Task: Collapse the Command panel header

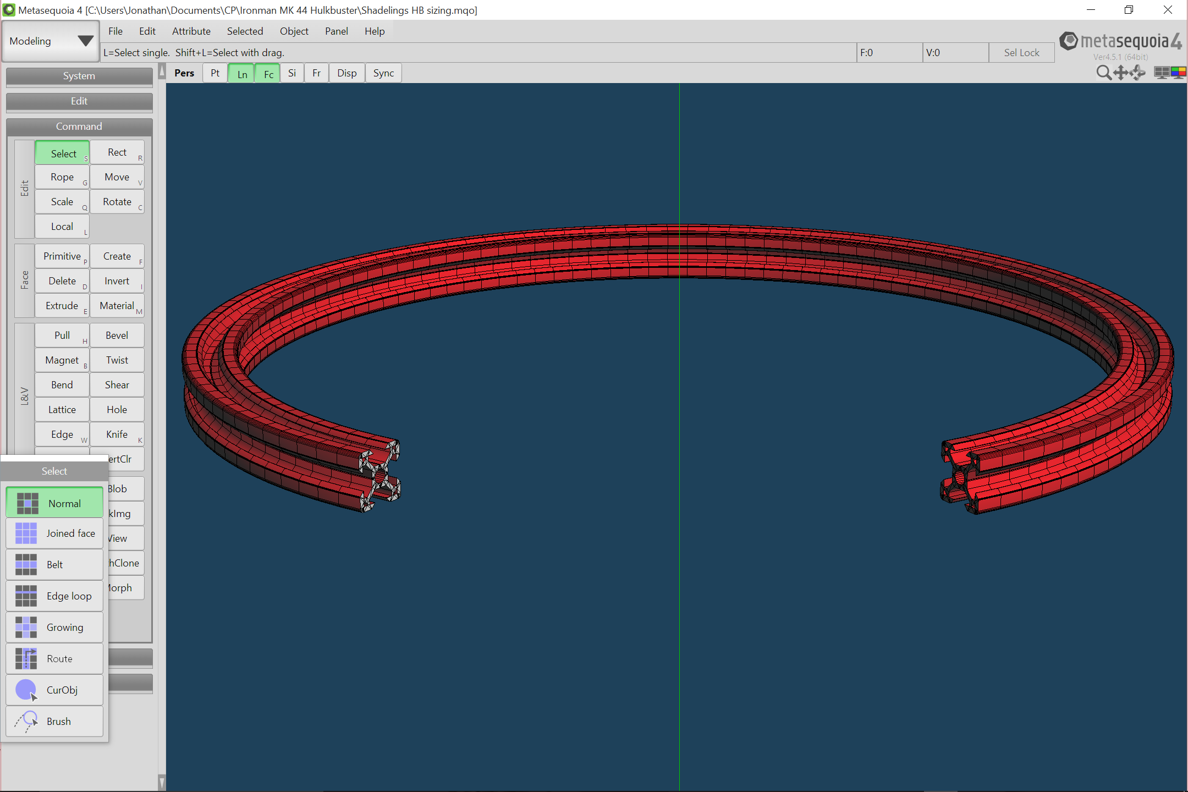Action: coord(79,127)
